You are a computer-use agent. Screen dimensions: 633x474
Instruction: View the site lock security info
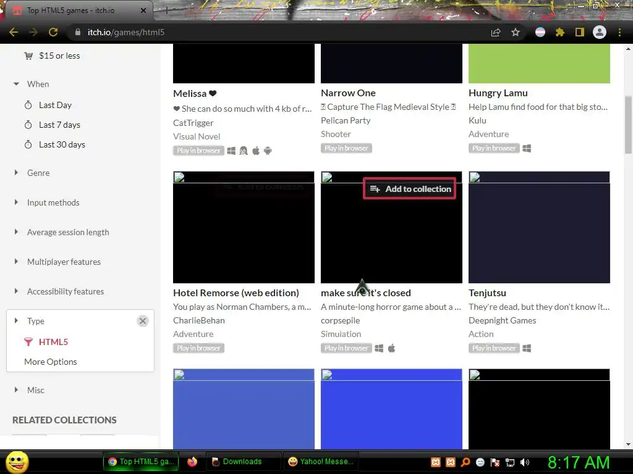tap(78, 32)
